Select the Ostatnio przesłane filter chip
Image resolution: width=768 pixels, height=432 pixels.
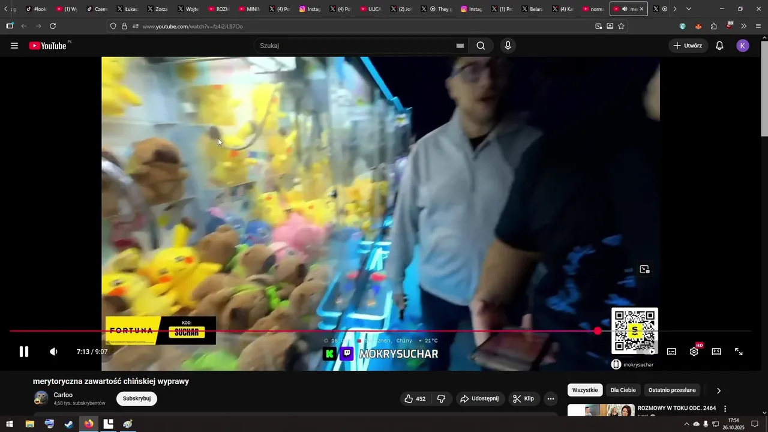(x=672, y=390)
